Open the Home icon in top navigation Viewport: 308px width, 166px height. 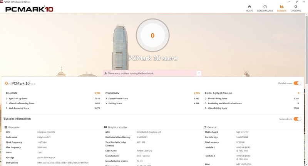[249, 7]
